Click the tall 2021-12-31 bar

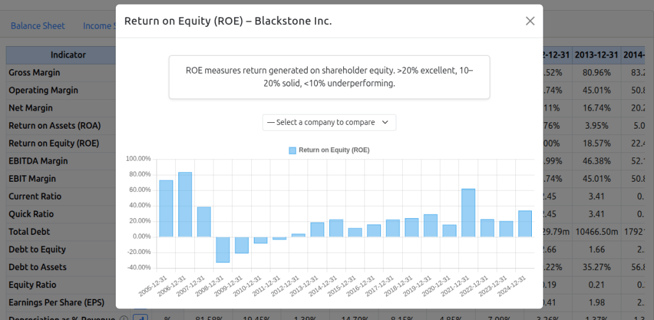click(x=468, y=212)
